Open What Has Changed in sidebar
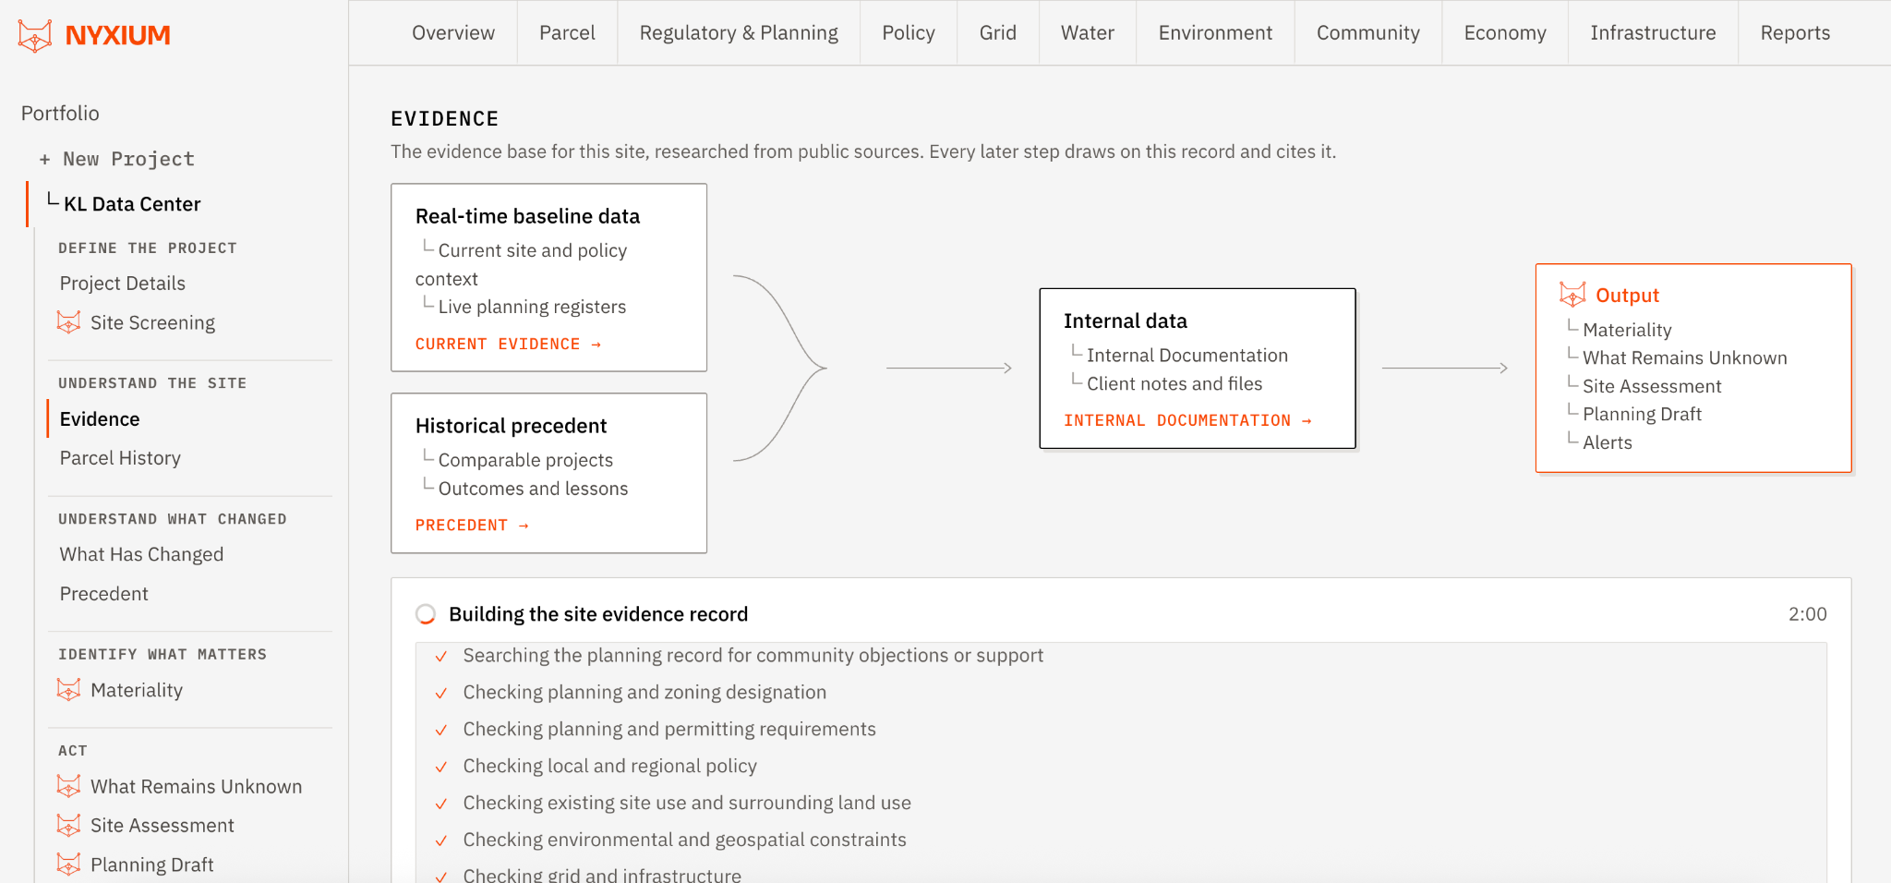1891x883 pixels. tap(141, 554)
